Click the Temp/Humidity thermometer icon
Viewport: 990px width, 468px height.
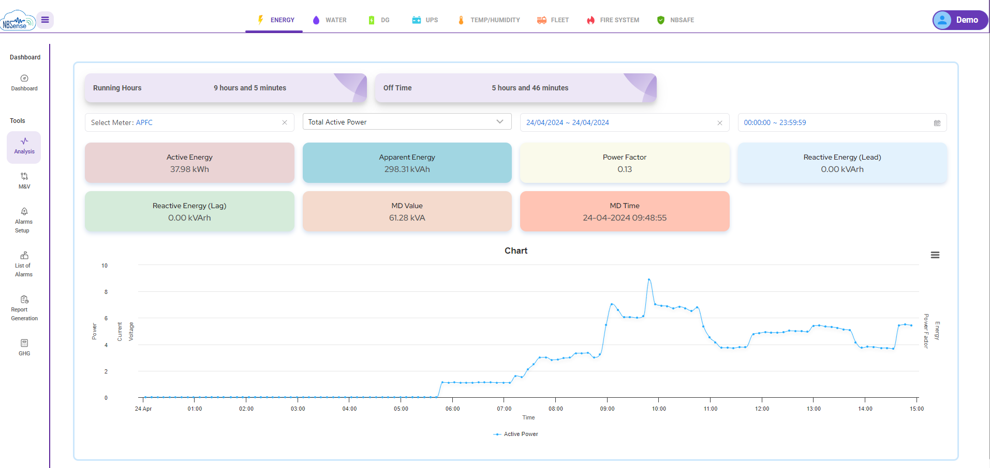(x=461, y=20)
